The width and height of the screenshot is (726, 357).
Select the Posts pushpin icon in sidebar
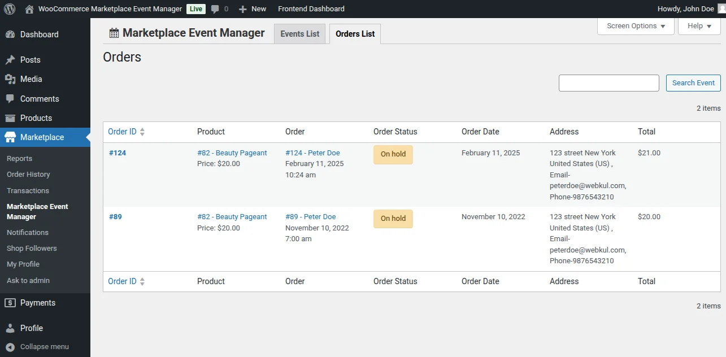[x=11, y=59]
